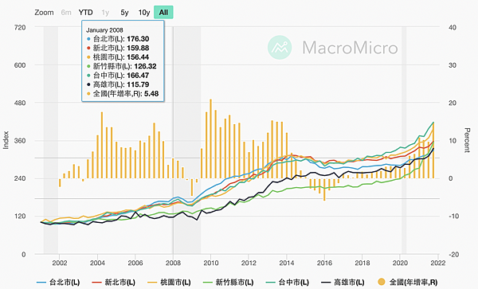Select the 6m zoom range
The image size is (478, 289).
click(66, 13)
